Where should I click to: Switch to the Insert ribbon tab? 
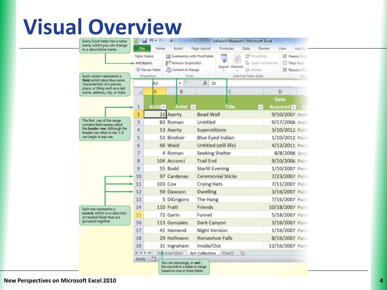click(178, 49)
